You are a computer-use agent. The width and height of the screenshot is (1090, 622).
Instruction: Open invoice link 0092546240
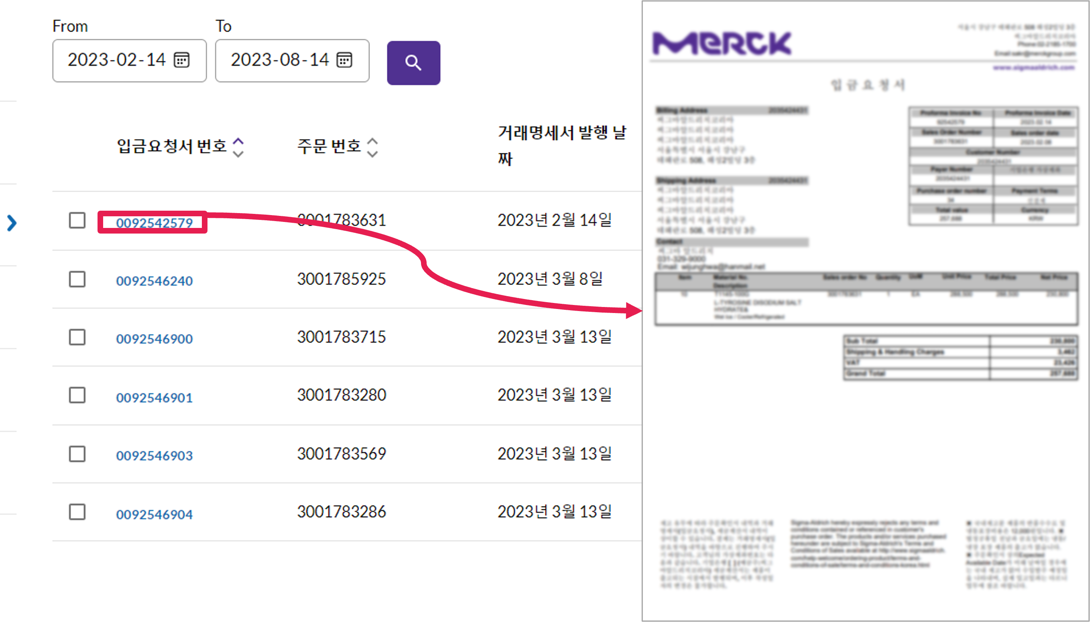[x=154, y=281]
